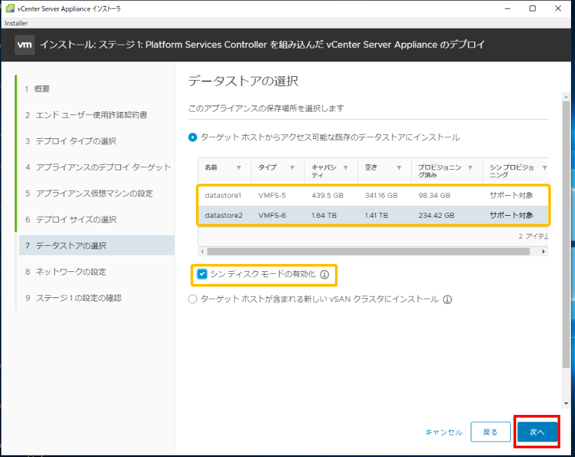Click the vCenter installer title bar icon

coord(10,9)
